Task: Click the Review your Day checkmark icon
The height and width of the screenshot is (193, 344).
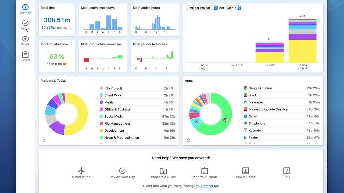Action: [122, 171]
